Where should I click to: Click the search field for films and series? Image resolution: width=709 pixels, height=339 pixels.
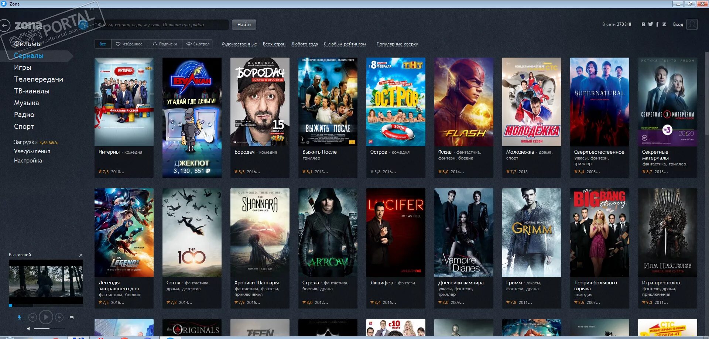click(x=161, y=25)
